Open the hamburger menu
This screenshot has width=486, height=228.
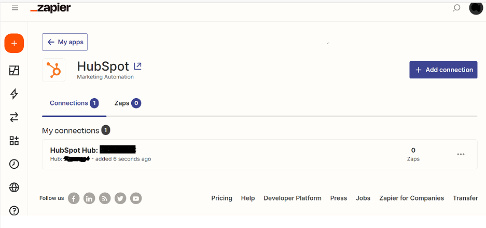coord(15,8)
